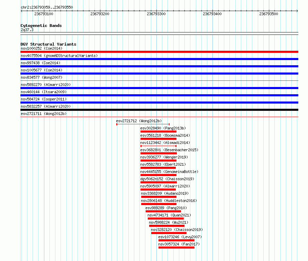Viewport: 308px width, 261px height.
Task: Open the esv2721711 (Wong2012b) variant label
Action: [44, 114]
